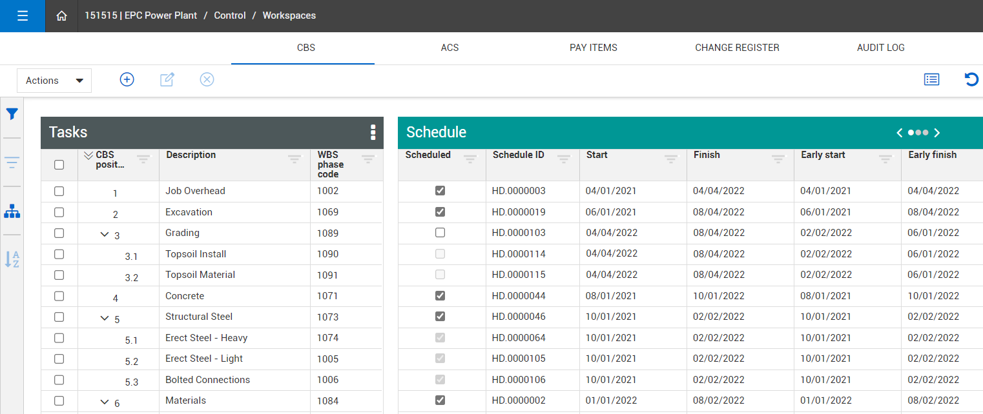Open the Tasks panel three-dot menu
This screenshot has height=414, width=983.
[373, 133]
